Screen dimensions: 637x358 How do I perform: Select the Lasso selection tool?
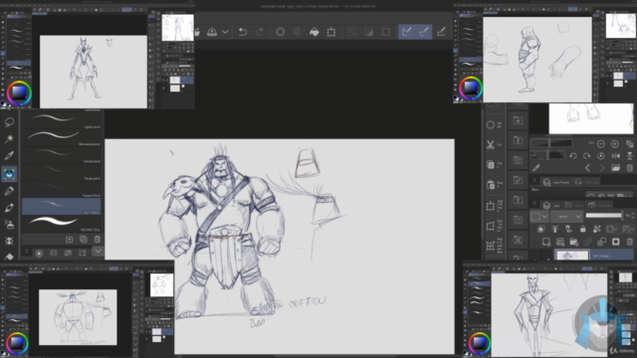tap(9, 121)
